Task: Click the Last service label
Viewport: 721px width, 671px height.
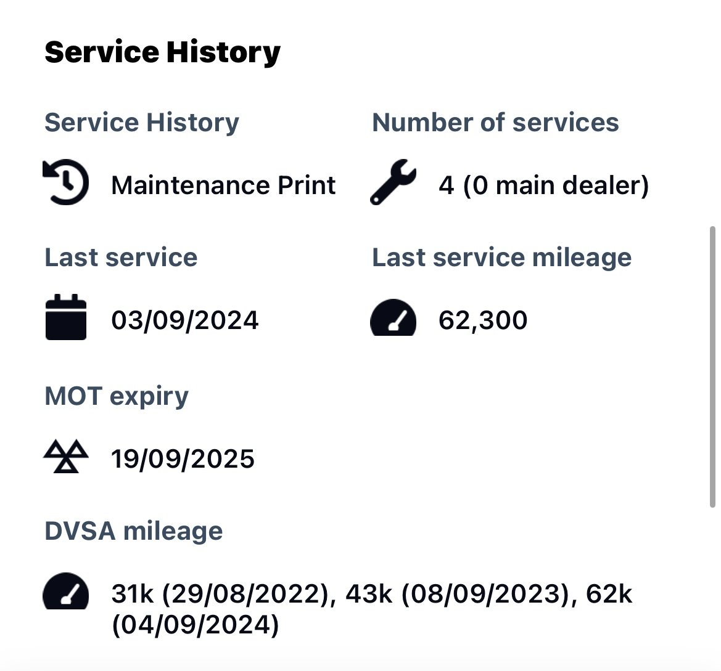Action: pyautogui.click(x=121, y=257)
